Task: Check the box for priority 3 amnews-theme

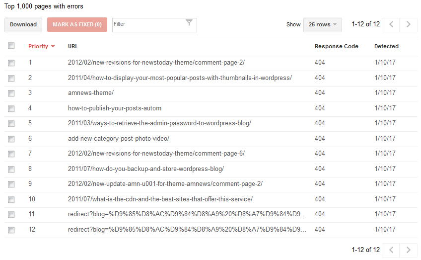Action: click(x=11, y=93)
